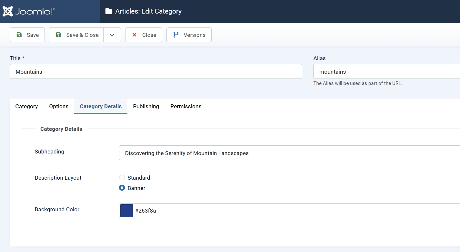Viewport: 460px width, 252px height.
Task: Open the Permissions tab
Action: click(x=186, y=106)
